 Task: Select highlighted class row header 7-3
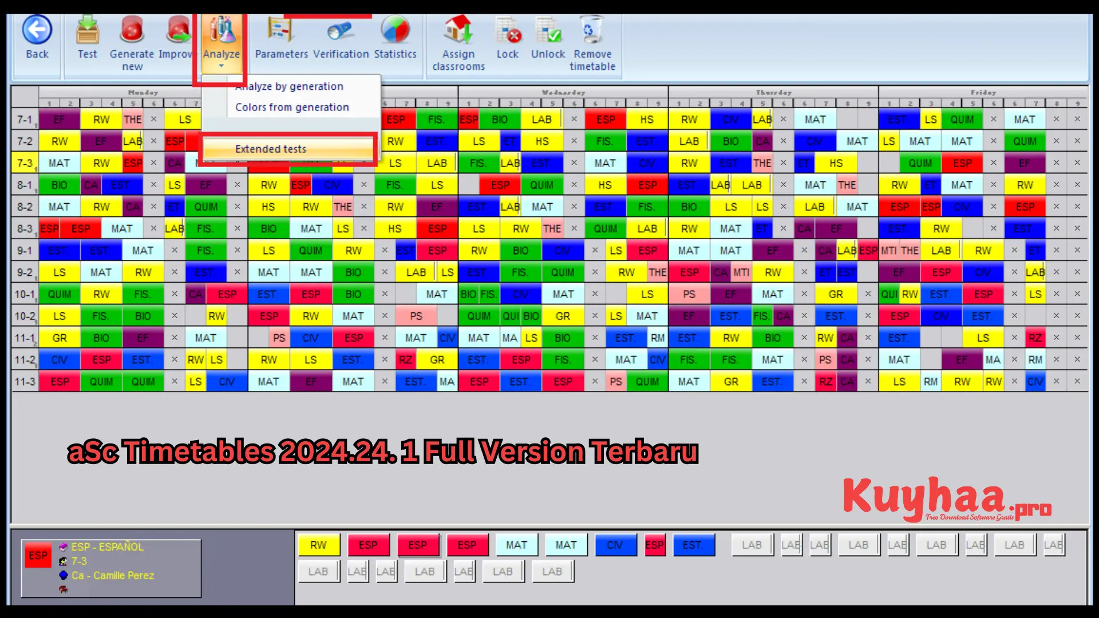point(25,163)
